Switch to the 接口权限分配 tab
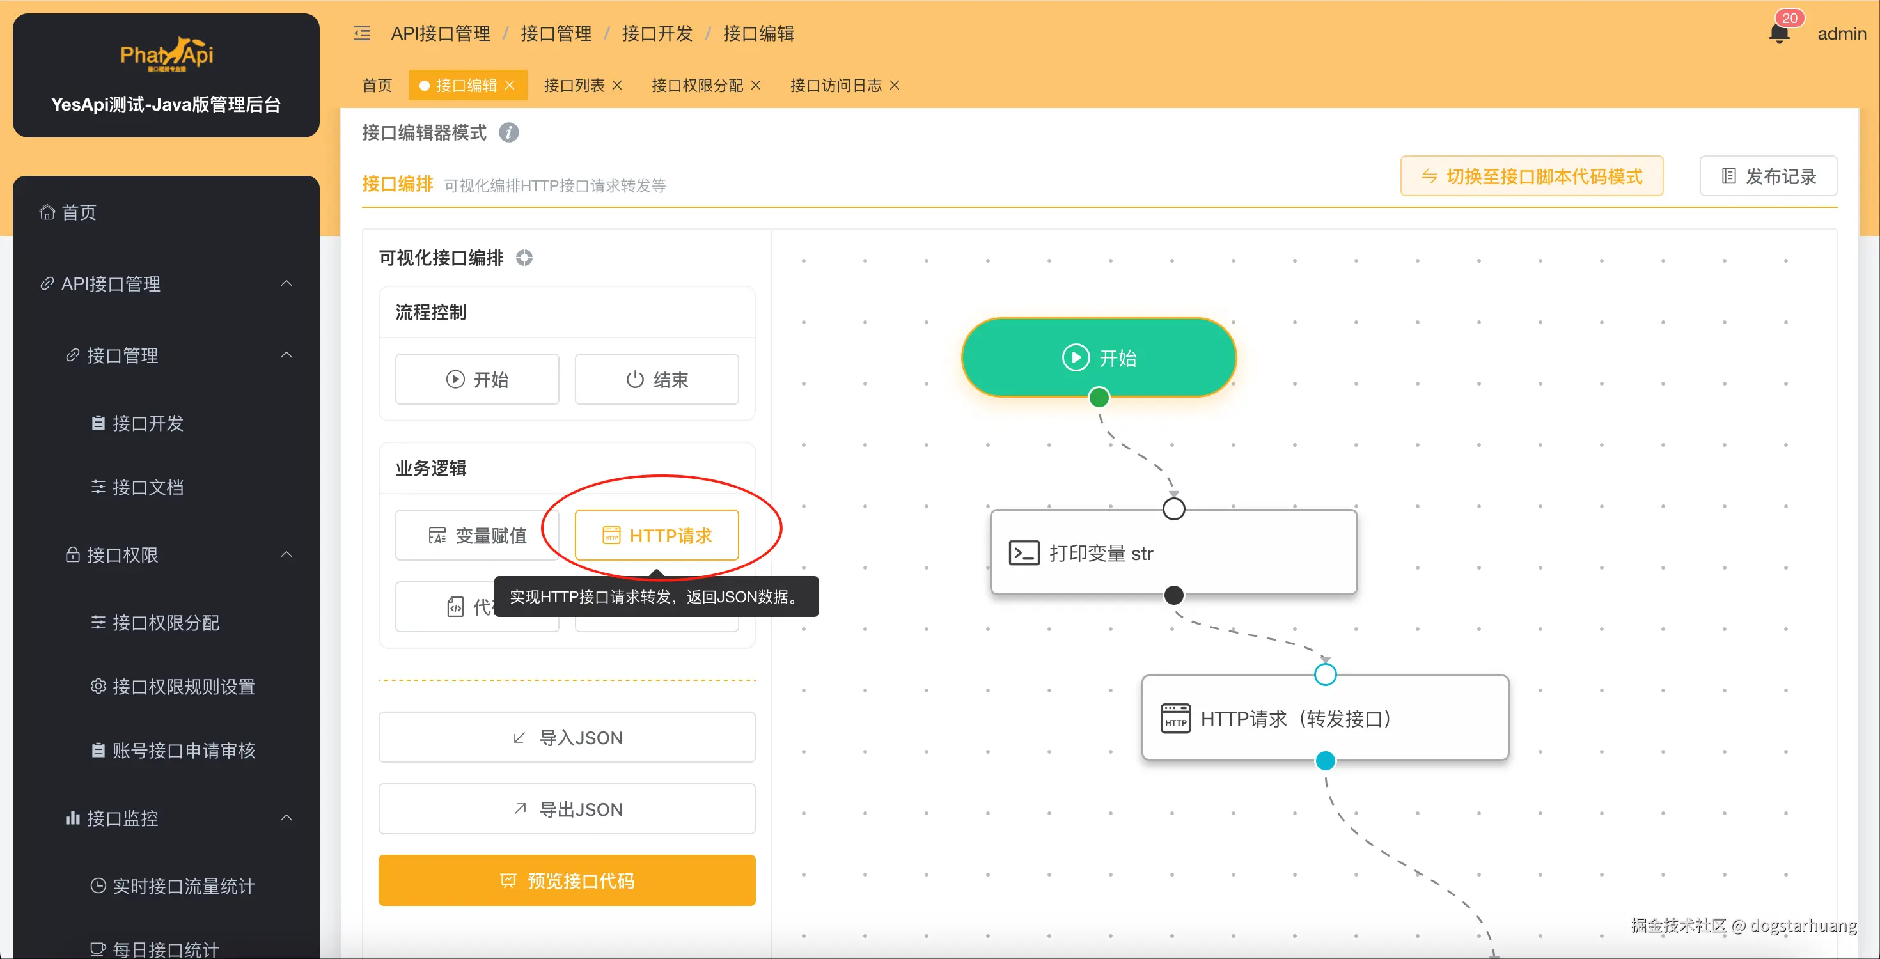 click(x=697, y=86)
